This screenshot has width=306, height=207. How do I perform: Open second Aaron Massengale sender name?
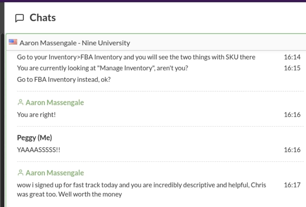point(55,173)
